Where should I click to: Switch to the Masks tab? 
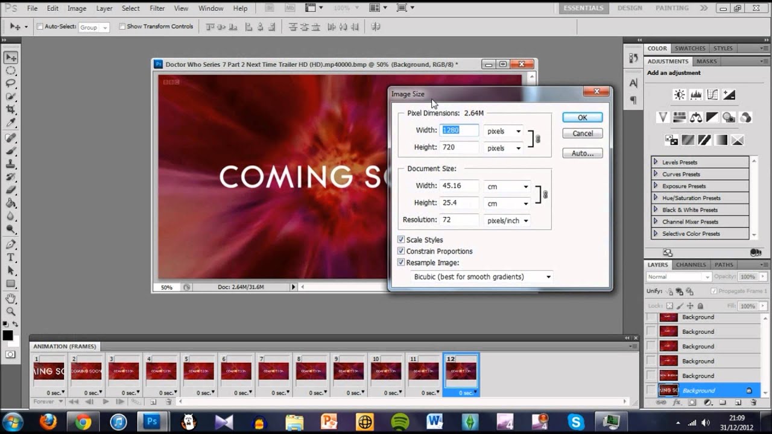pos(706,61)
